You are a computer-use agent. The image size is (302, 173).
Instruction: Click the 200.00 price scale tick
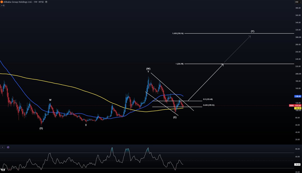(298, 74)
